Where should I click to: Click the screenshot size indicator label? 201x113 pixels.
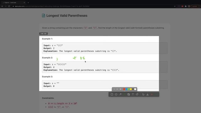click(43, 34)
